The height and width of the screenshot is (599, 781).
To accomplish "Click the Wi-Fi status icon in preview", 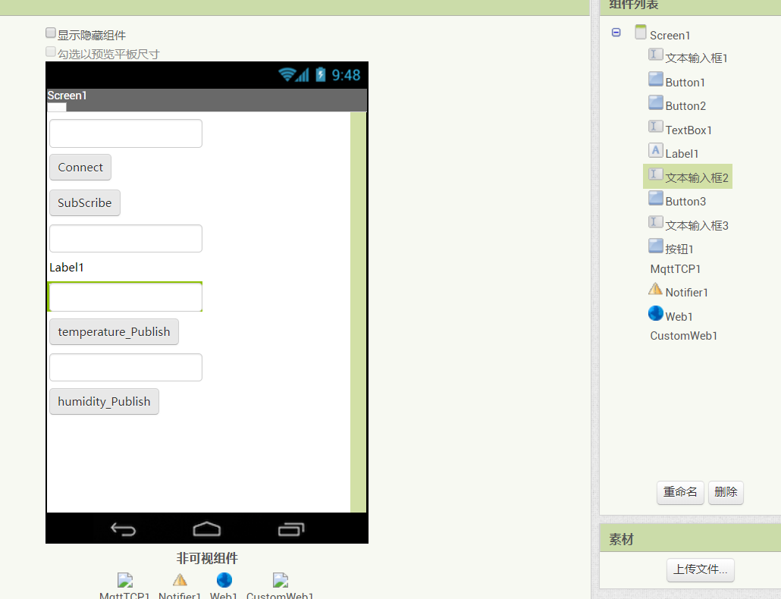I will coord(287,75).
